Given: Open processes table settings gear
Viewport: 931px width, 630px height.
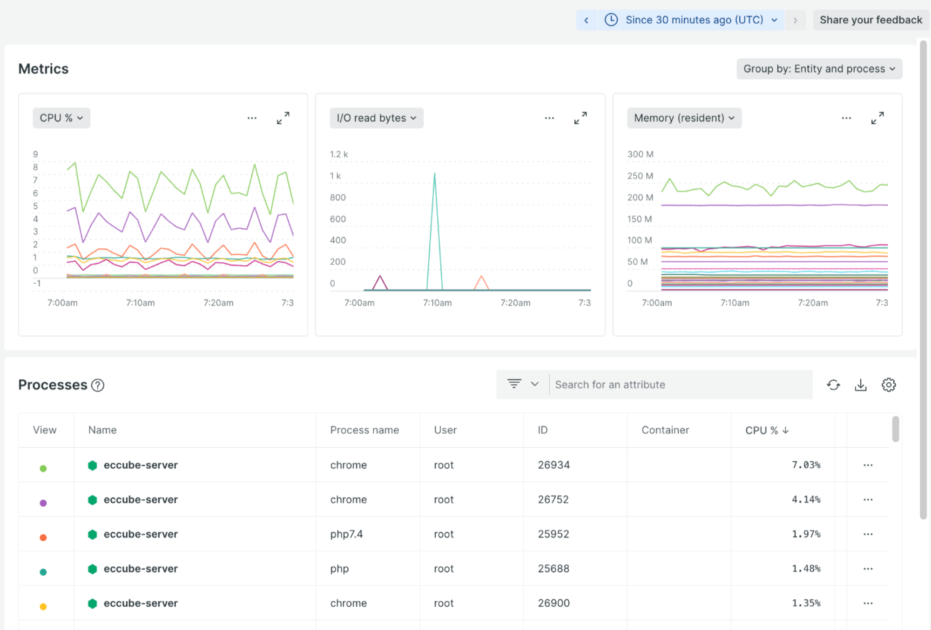Looking at the screenshot, I should click(x=889, y=385).
